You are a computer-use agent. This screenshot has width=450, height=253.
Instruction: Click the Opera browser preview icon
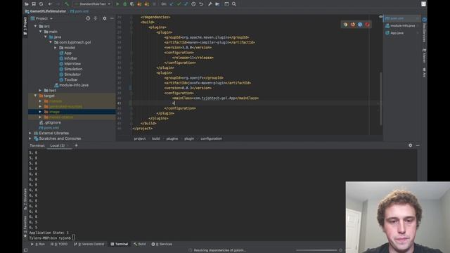[367, 25]
